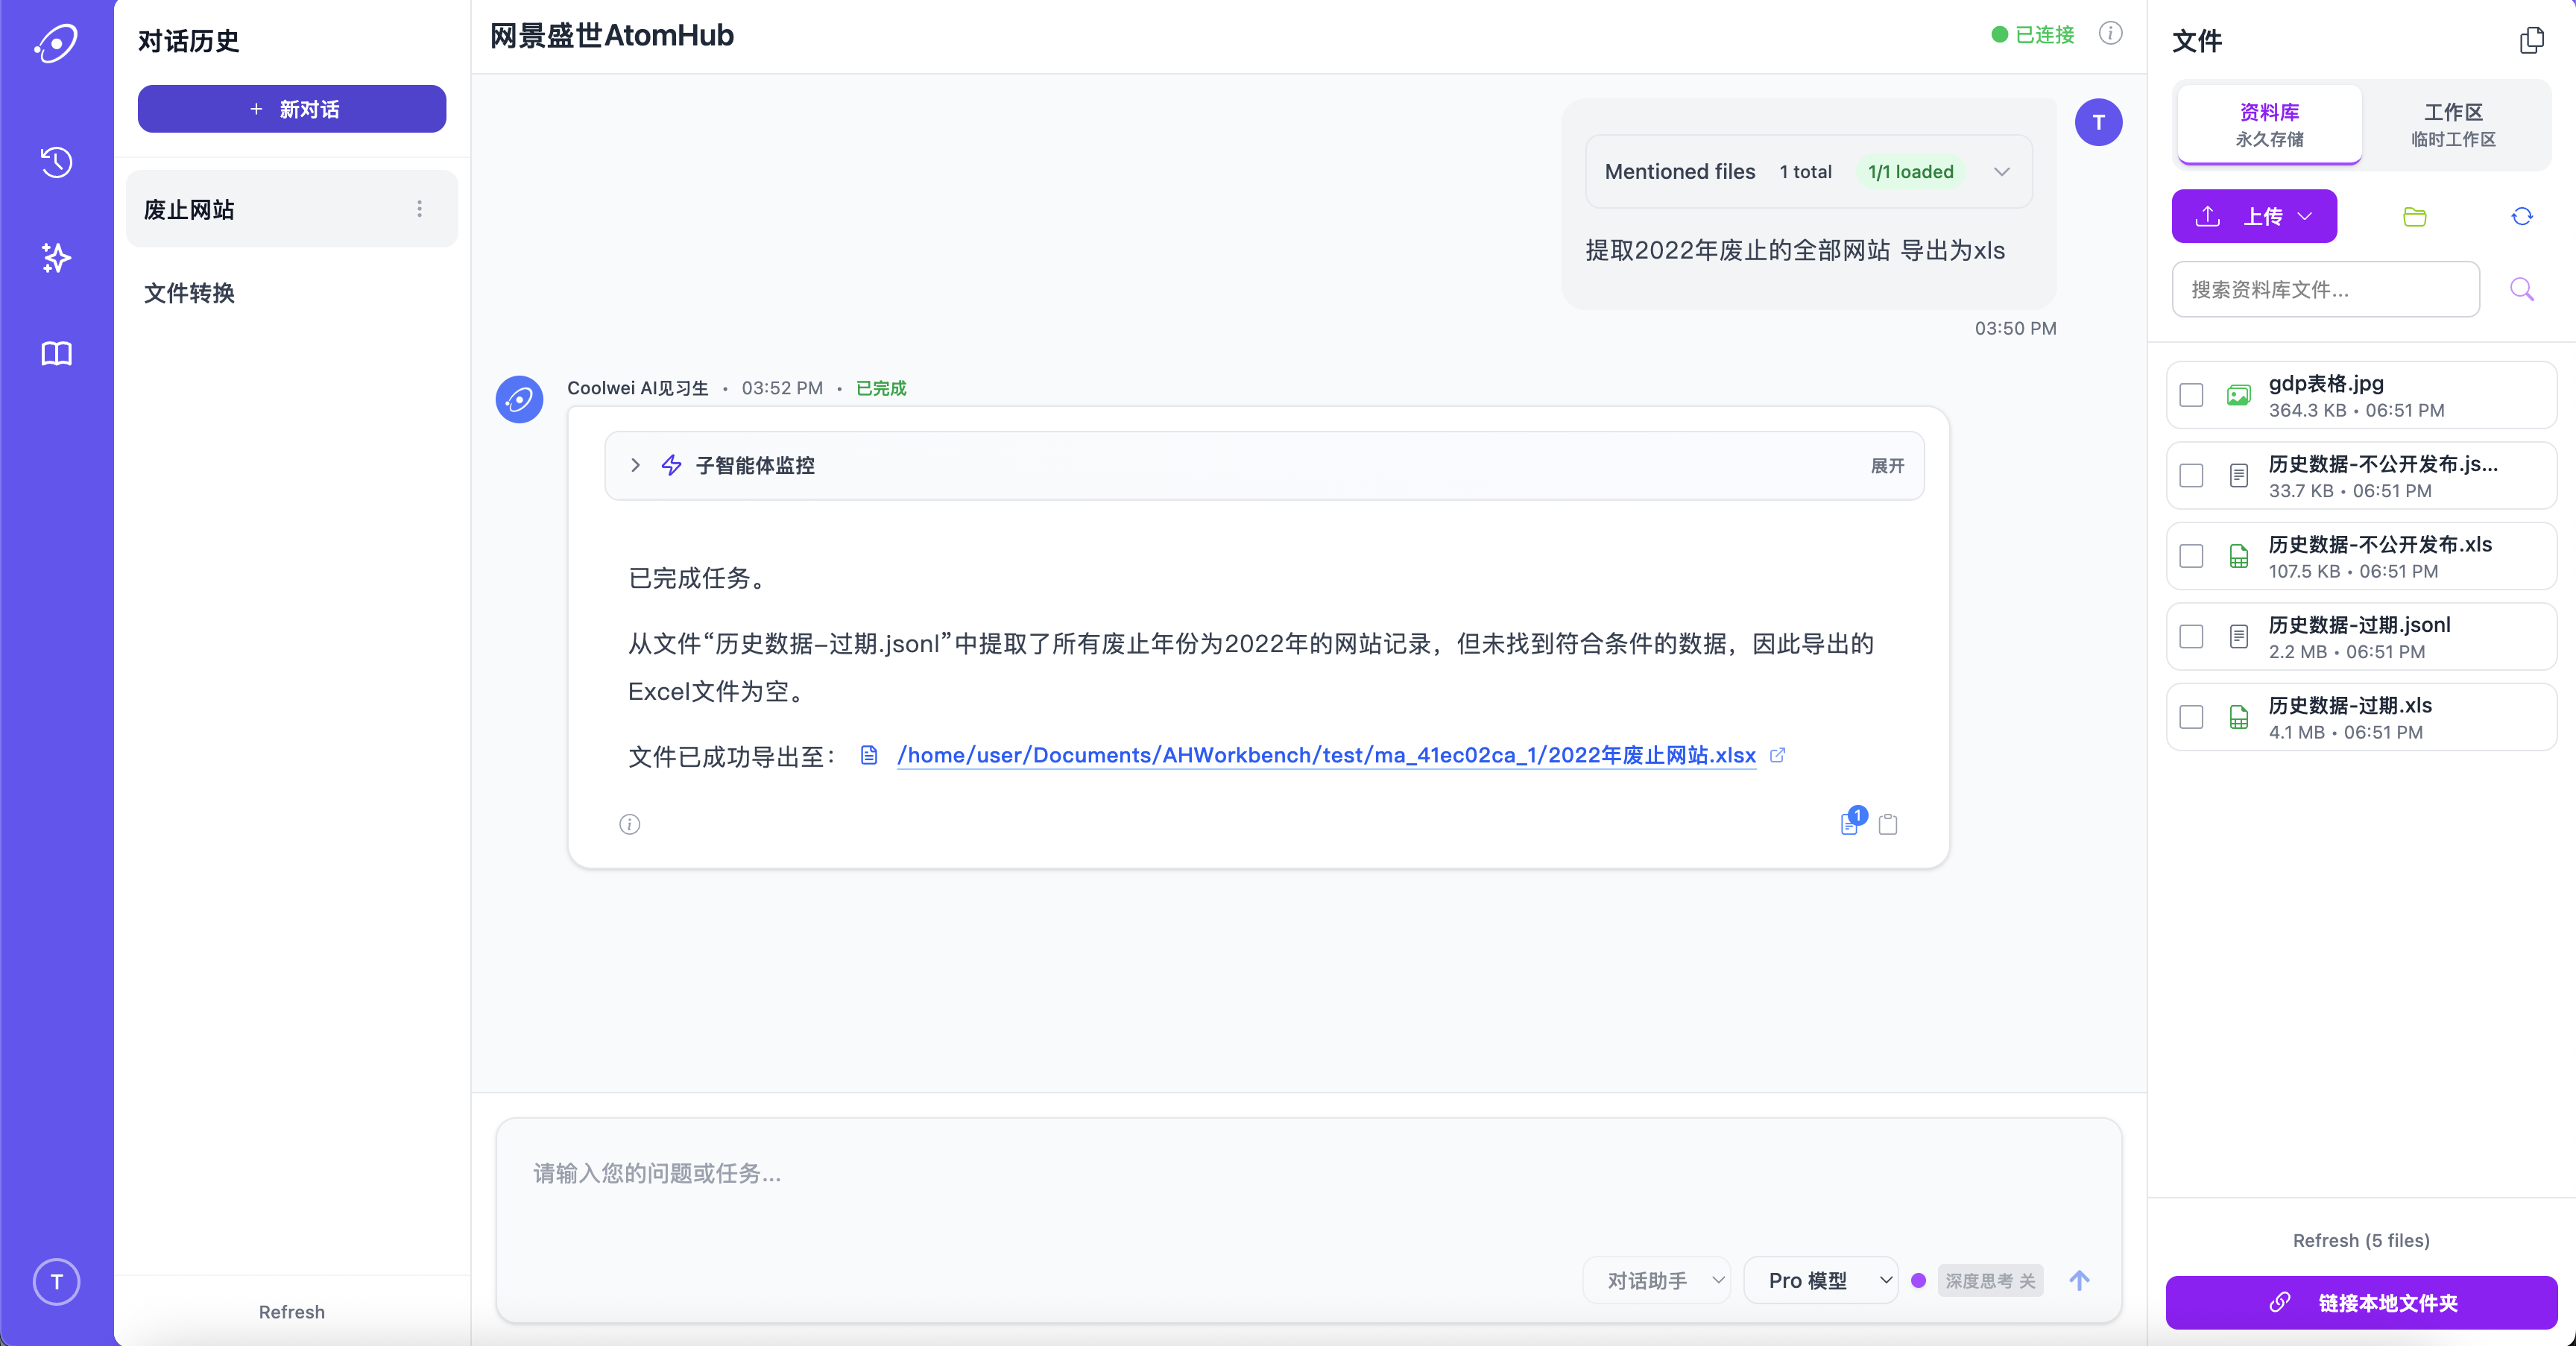This screenshot has height=1346, width=2576.
Task: Focus the 搜索资料库文件 search field
Action: click(x=2325, y=290)
